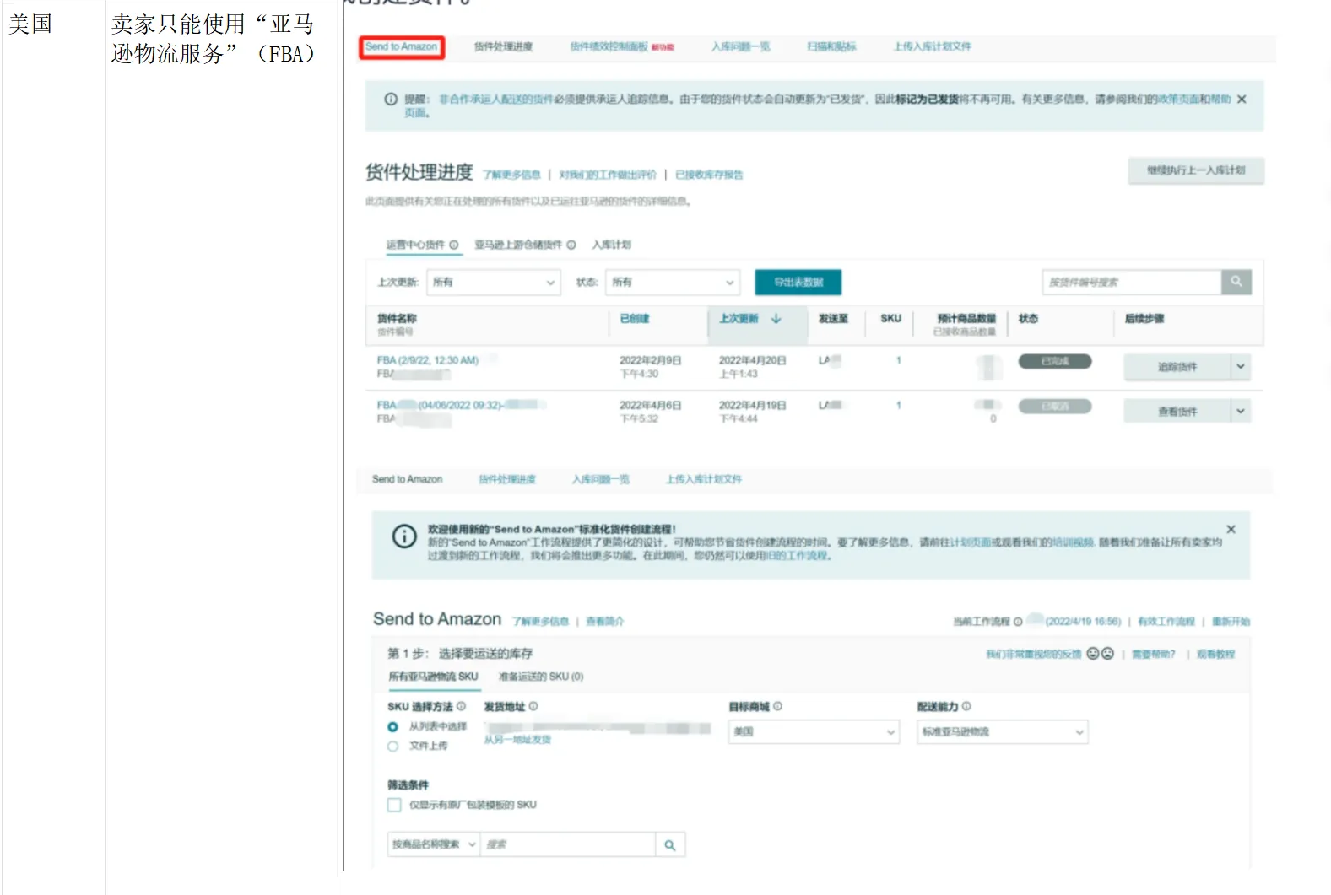Open the red-boxed Send to Amazon tab

(402, 47)
